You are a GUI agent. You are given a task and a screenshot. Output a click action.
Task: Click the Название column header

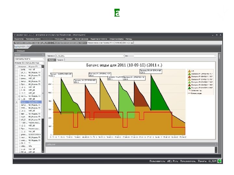[x=22, y=67]
